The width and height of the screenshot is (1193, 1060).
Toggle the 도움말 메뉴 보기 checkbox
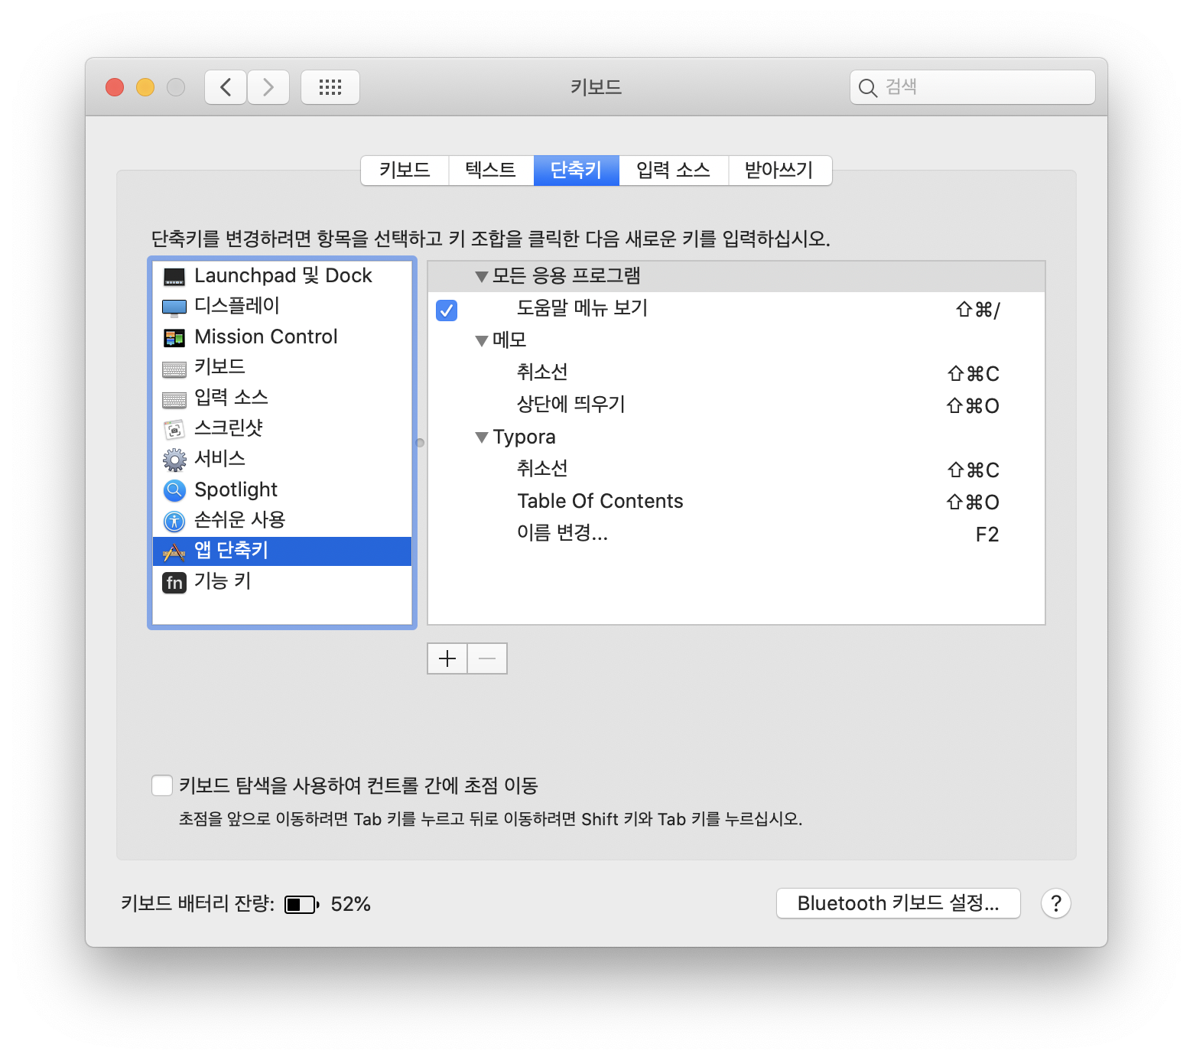pos(447,310)
